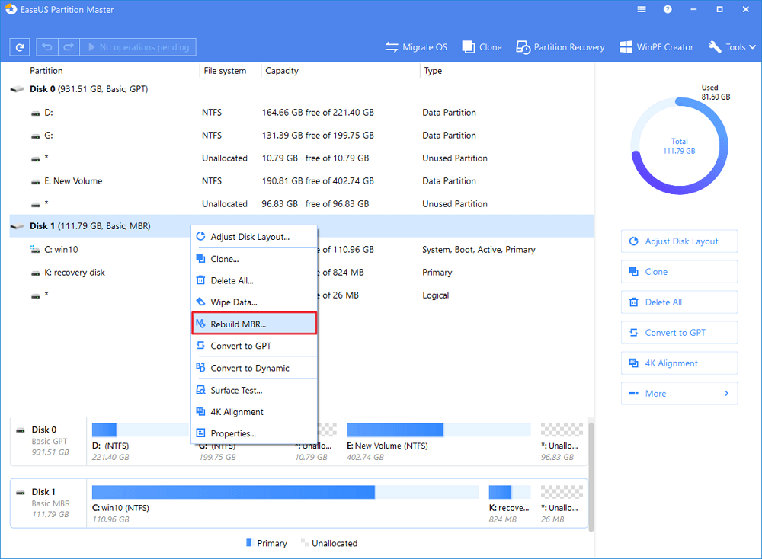Click the undo arrow icon
762x559 pixels.
pos(47,47)
